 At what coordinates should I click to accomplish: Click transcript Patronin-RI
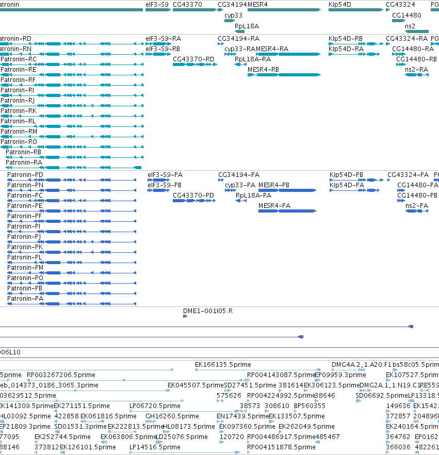(72, 95)
